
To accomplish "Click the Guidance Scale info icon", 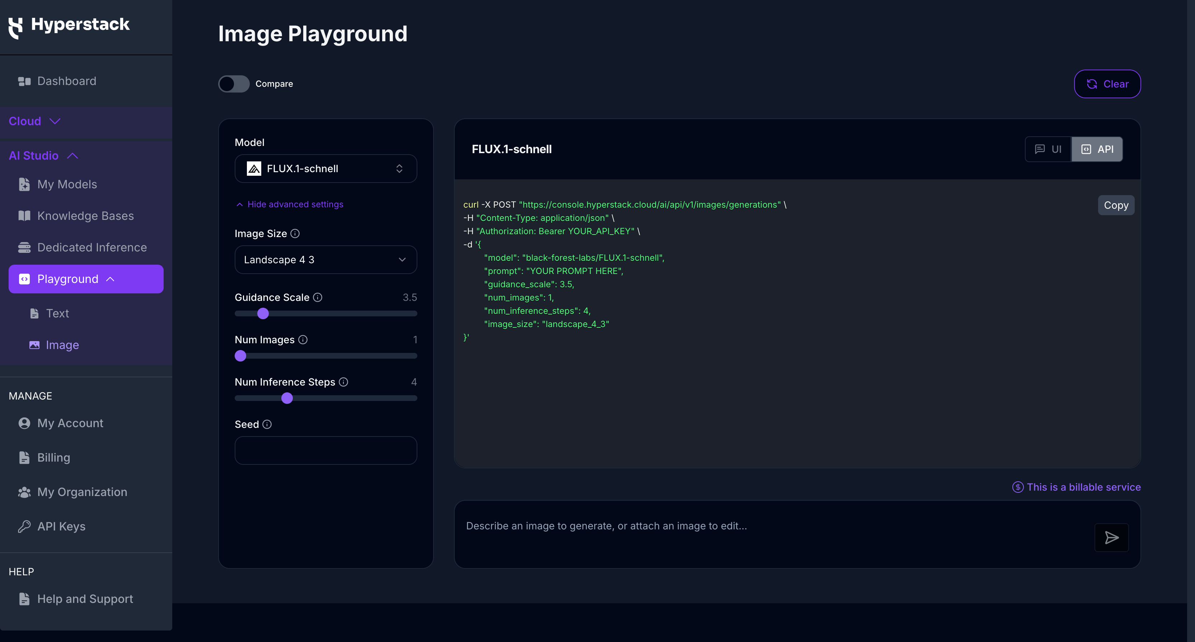I will pyautogui.click(x=317, y=298).
